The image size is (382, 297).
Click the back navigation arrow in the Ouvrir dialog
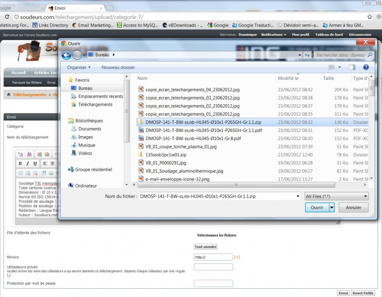66,55
